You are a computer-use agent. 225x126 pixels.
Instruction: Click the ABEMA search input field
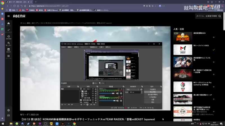coord(206,16)
